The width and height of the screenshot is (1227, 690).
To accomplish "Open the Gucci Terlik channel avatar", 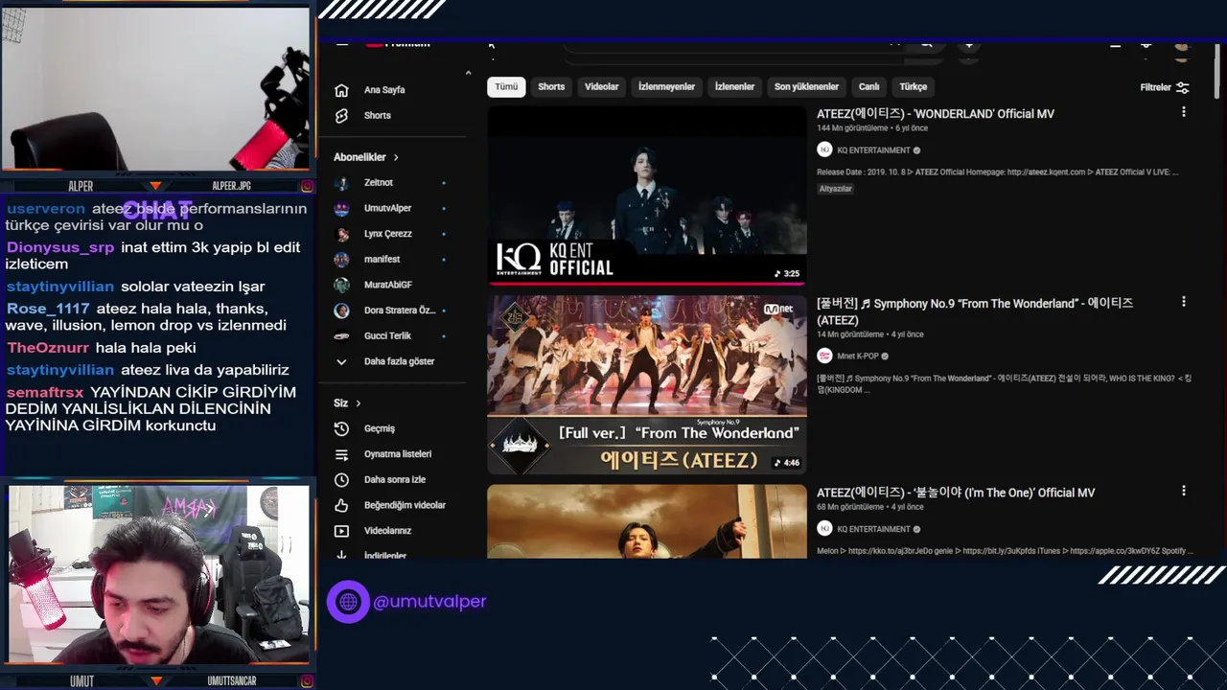I will [x=341, y=336].
